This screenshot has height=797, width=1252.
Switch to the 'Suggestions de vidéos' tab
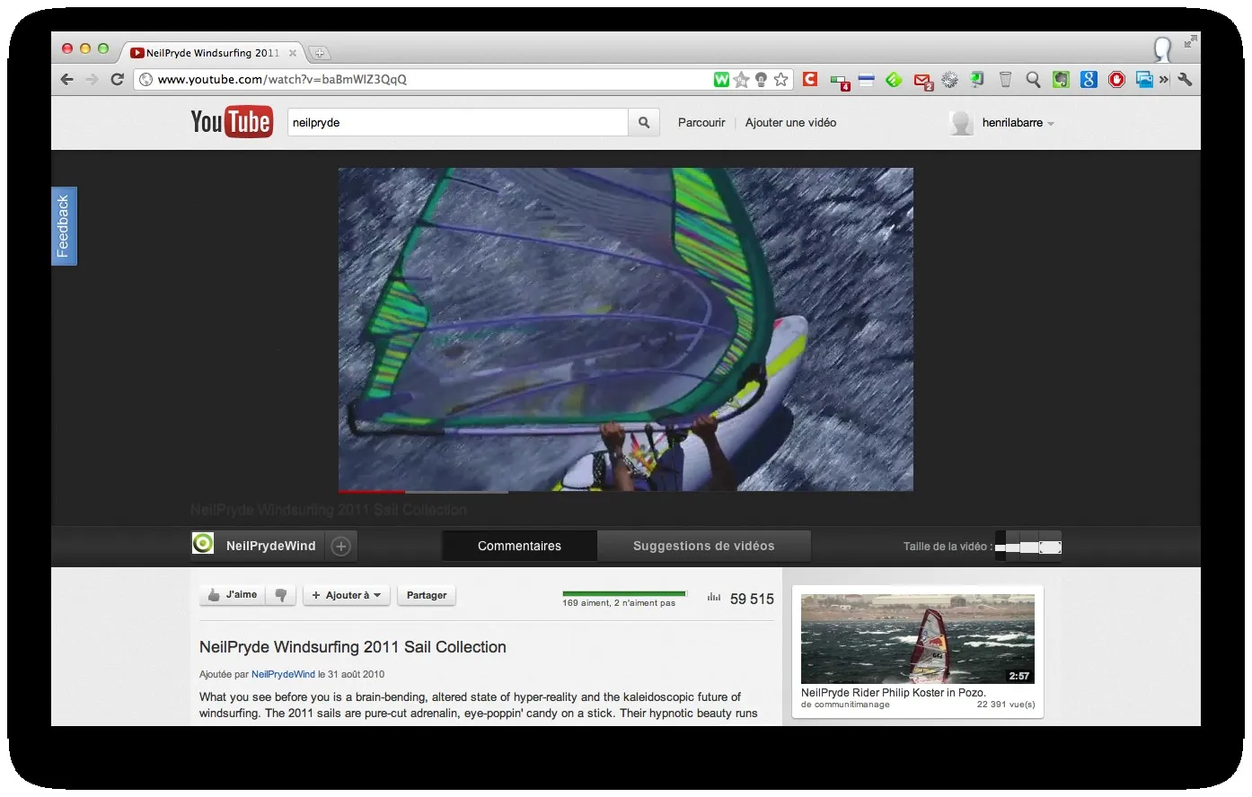(703, 546)
